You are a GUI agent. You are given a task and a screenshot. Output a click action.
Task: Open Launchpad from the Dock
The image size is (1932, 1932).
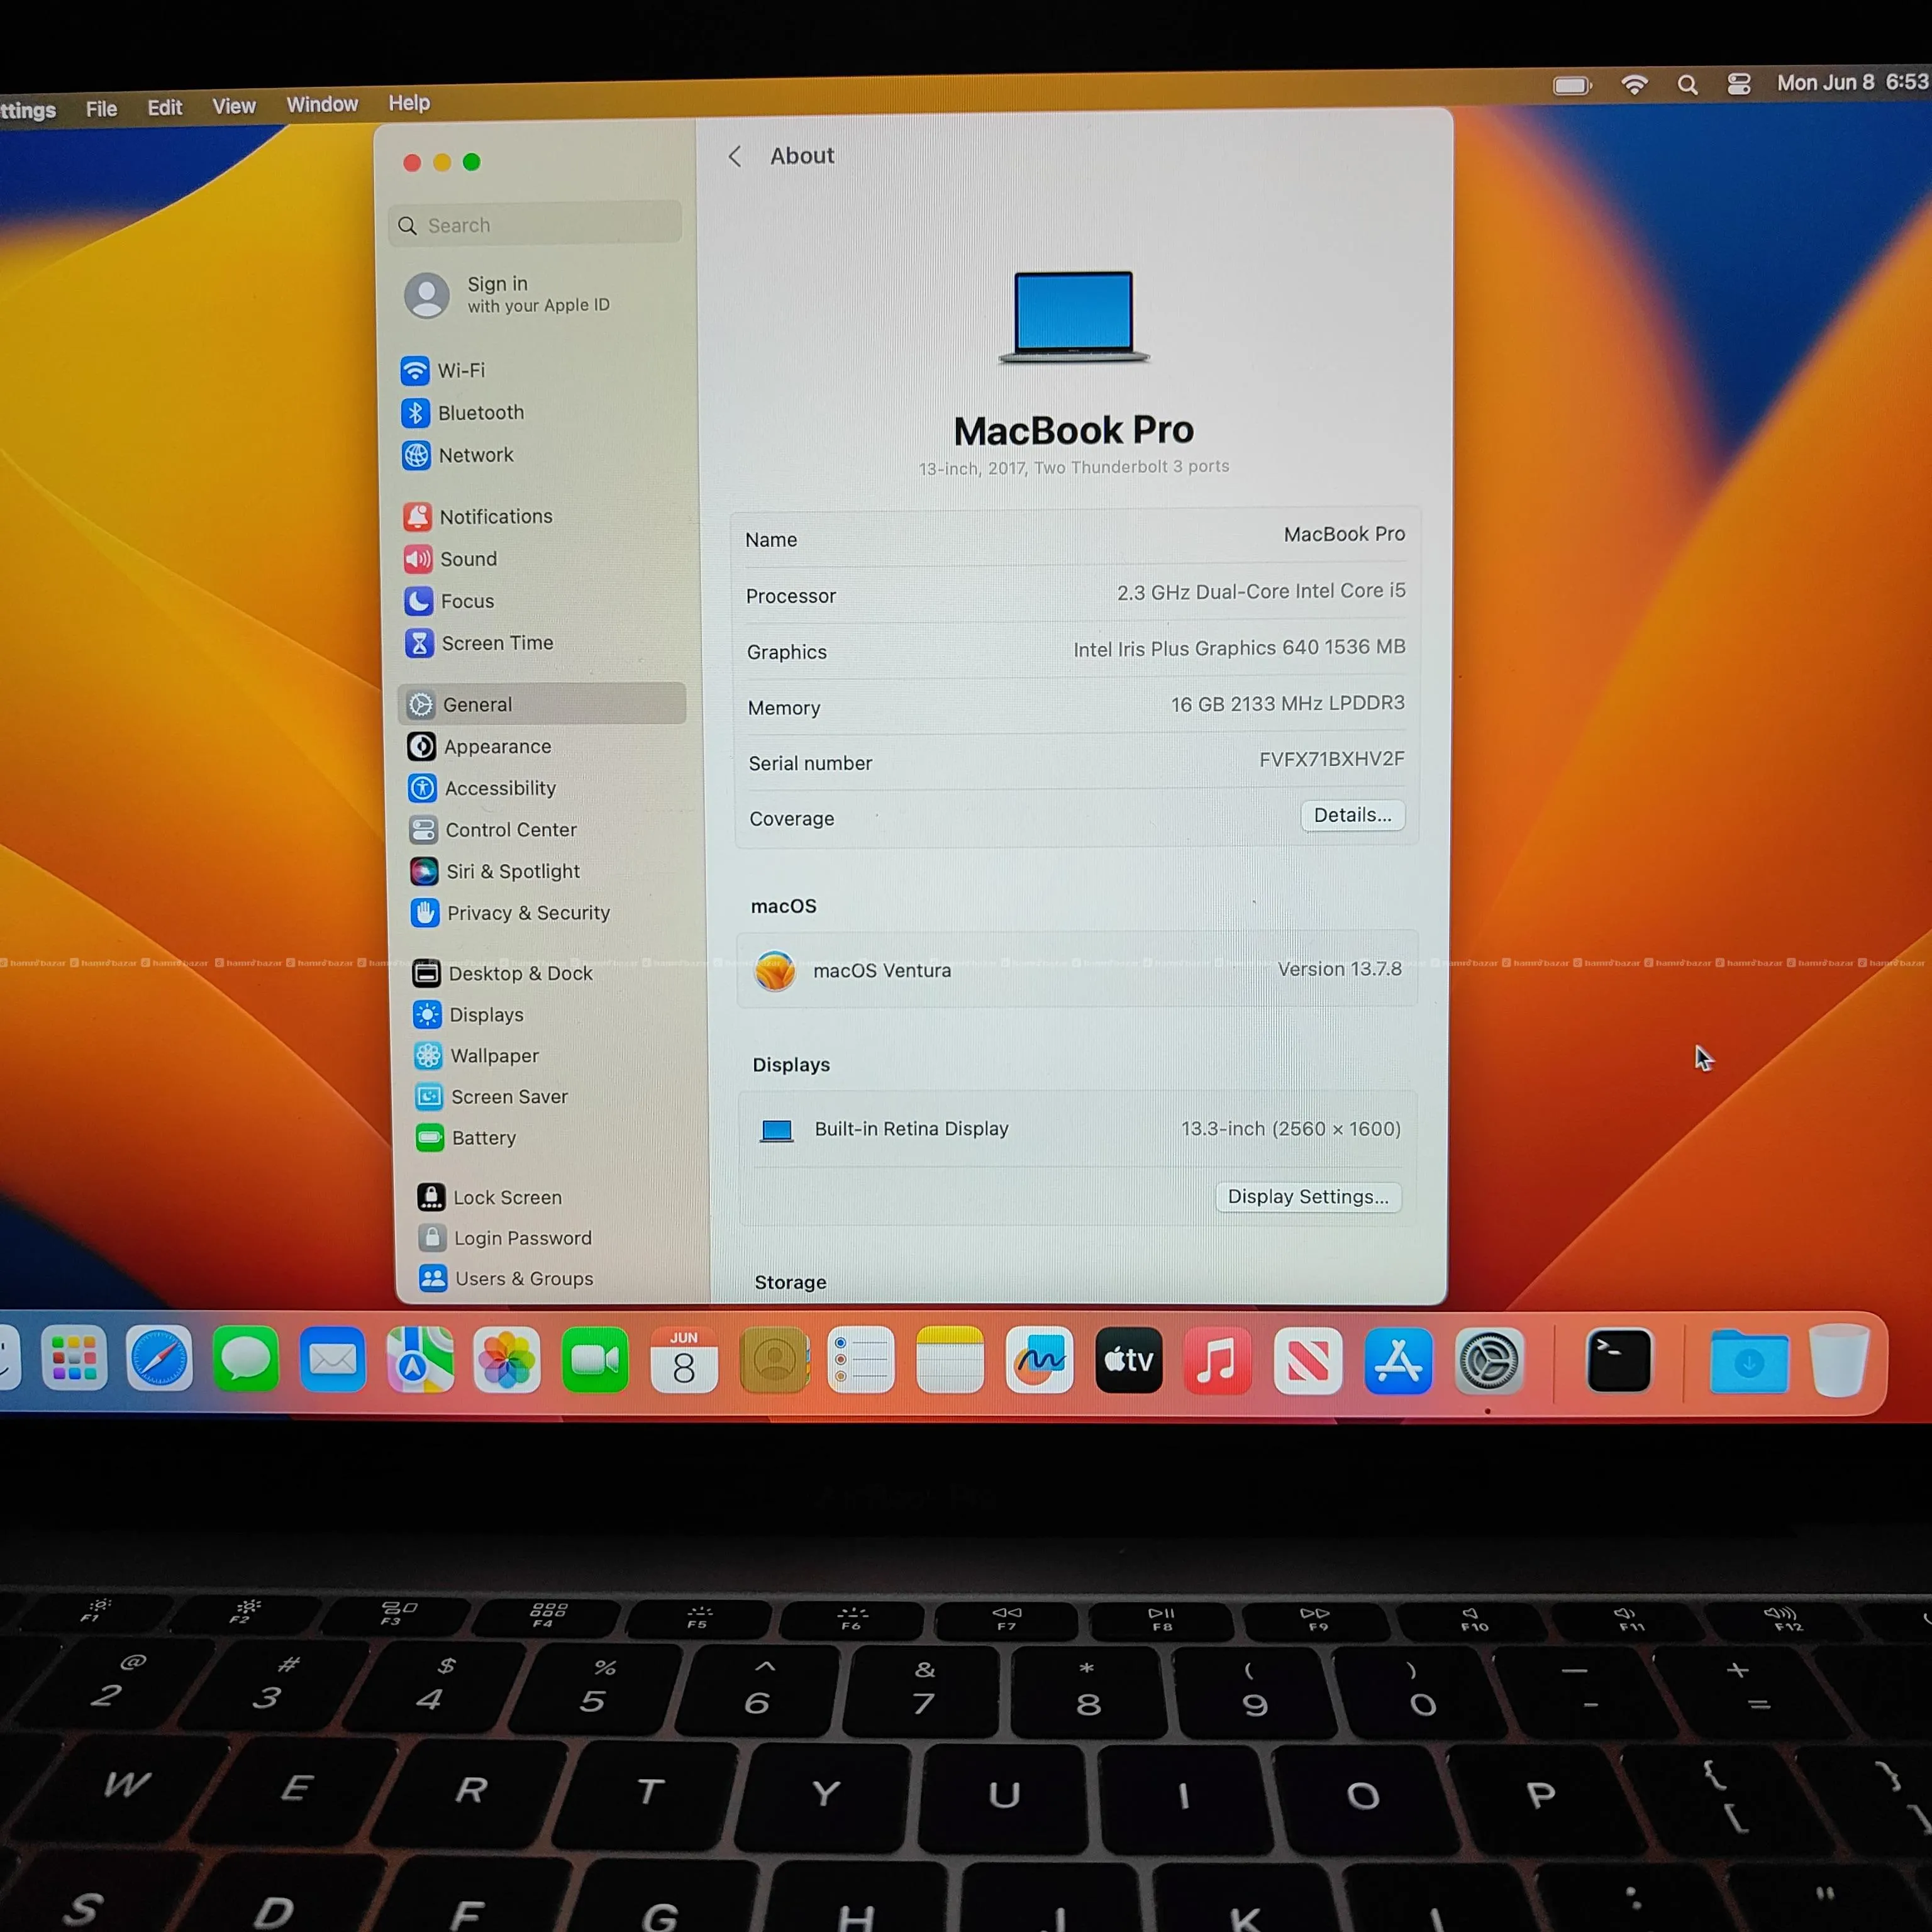(73, 1358)
